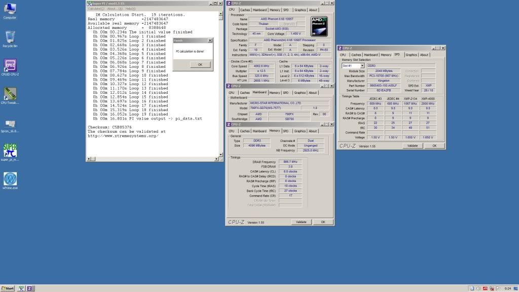Open the Help menu in Super PI
Viewport: 519px width, 292px height.
130,9
